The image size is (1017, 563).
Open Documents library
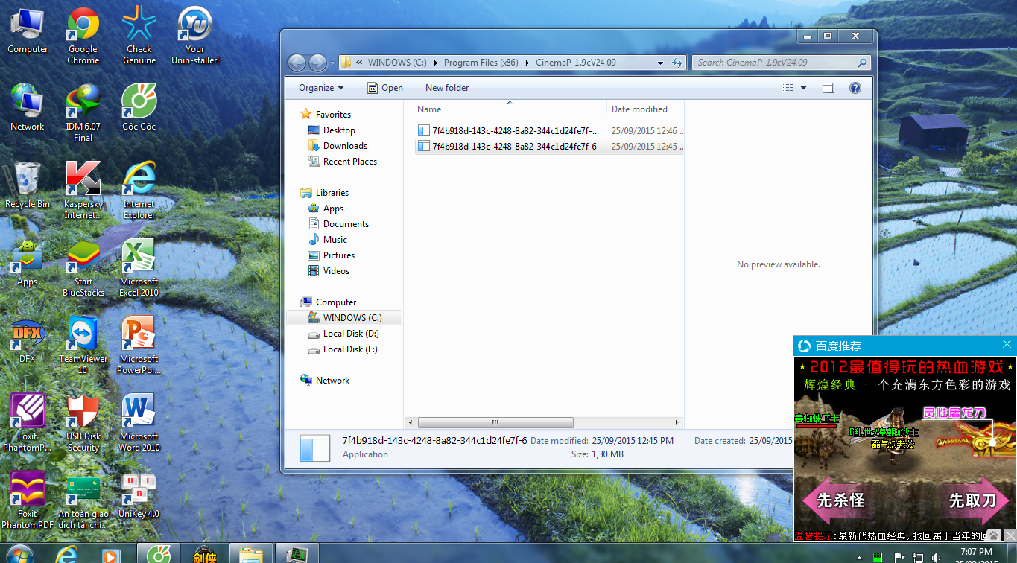(x=346, y=224)
